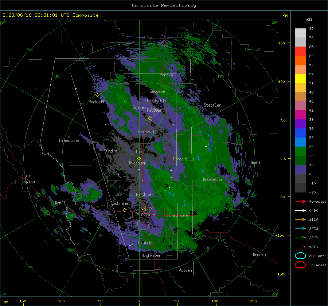Click the Stettler city label

[x=212, y=105]
